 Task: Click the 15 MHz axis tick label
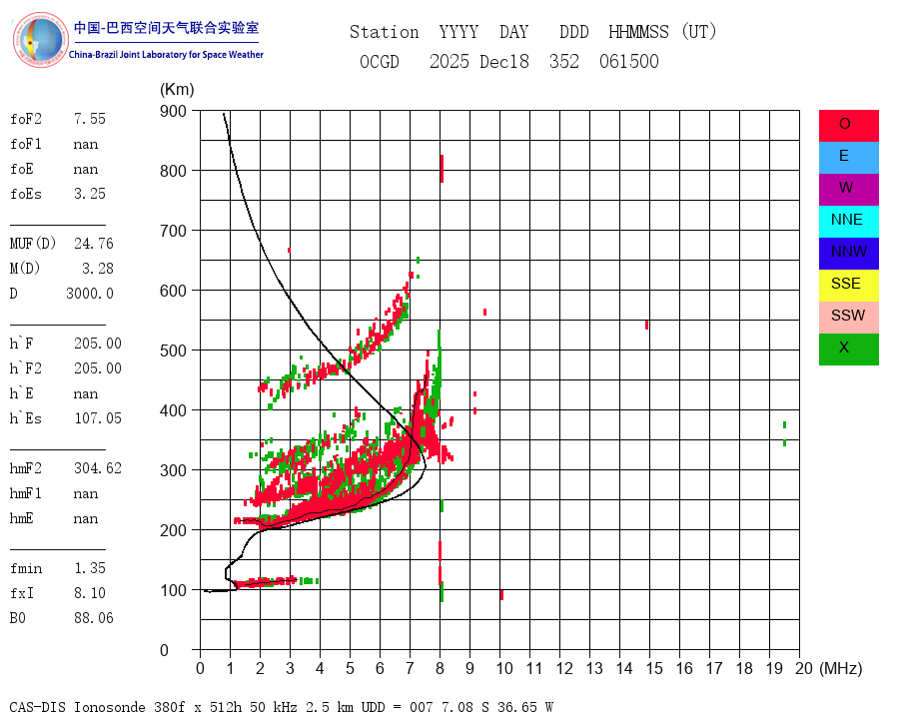(x=654, y=668)
